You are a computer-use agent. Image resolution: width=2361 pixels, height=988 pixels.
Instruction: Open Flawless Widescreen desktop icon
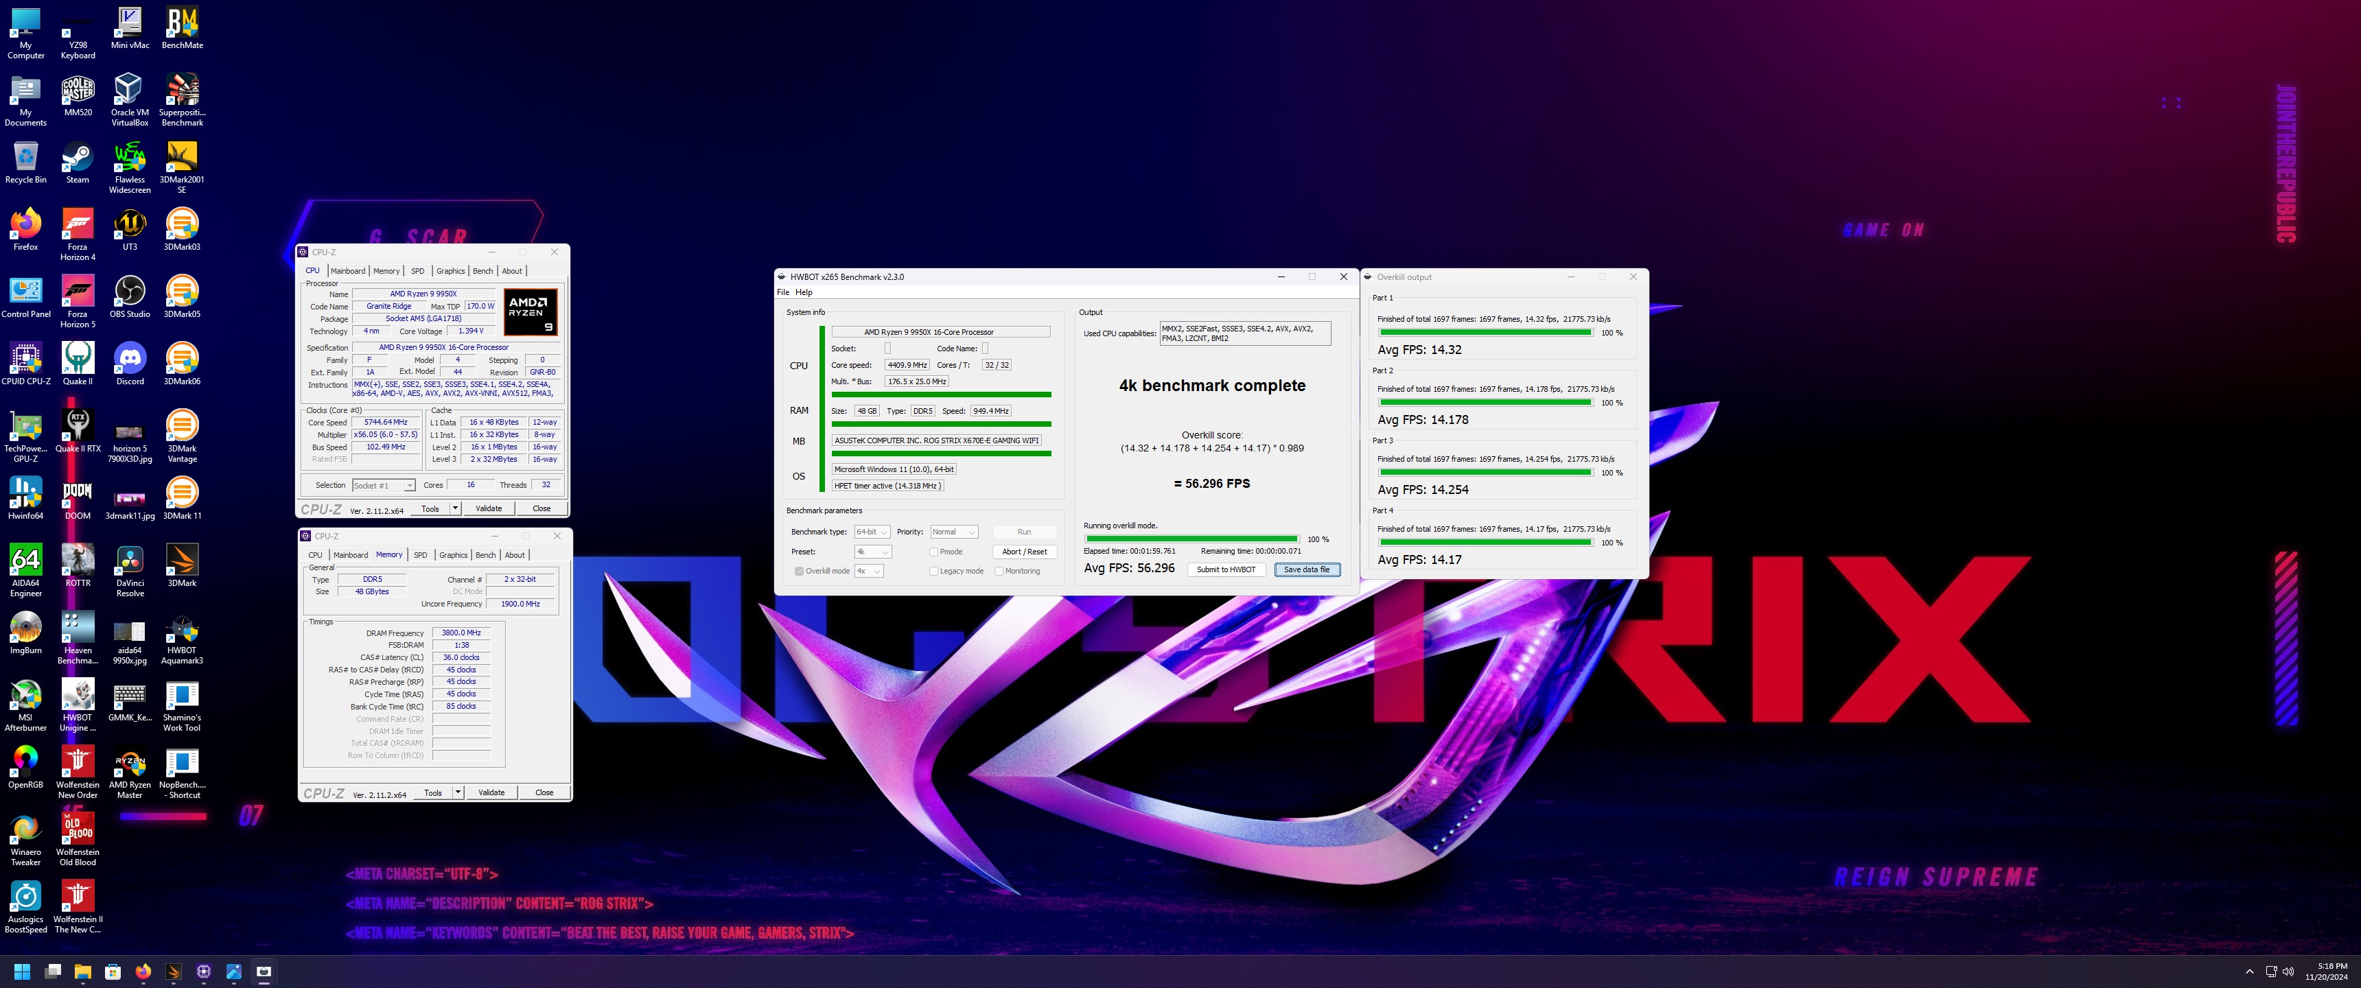130,167
